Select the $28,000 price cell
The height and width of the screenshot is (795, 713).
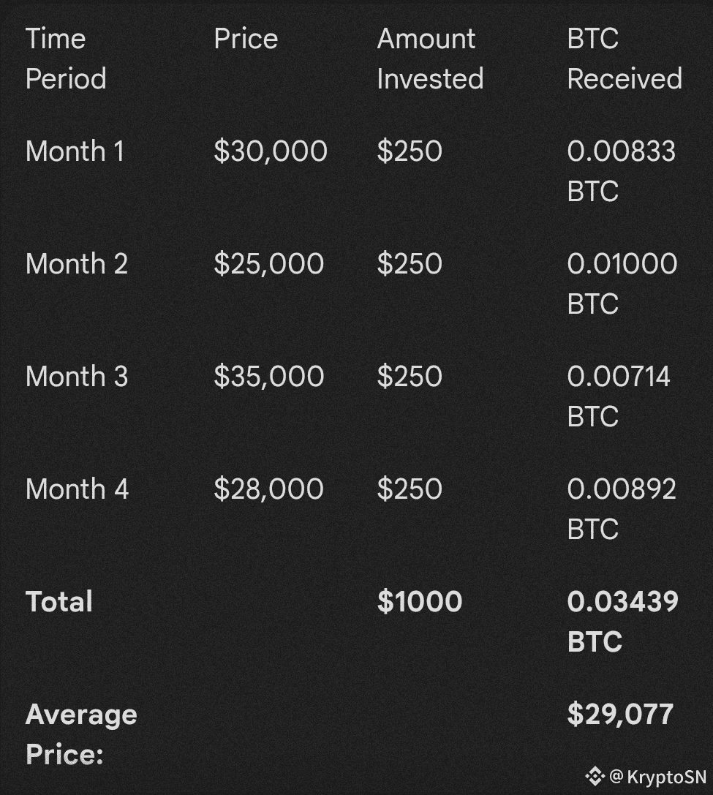coord(268,489)
